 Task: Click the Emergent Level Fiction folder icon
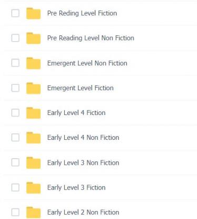pyautogui.click(x=33, y=88)
